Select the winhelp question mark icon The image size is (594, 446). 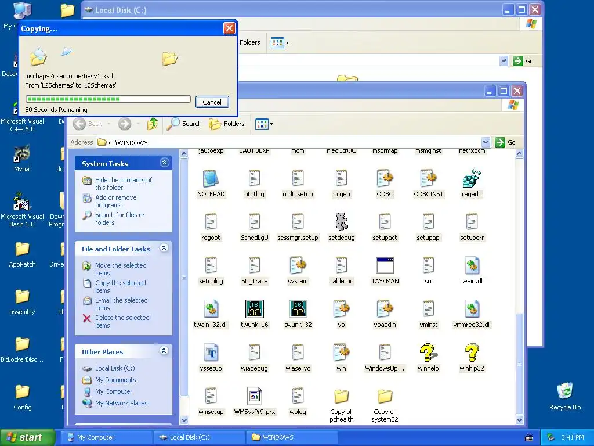(429, 353)
